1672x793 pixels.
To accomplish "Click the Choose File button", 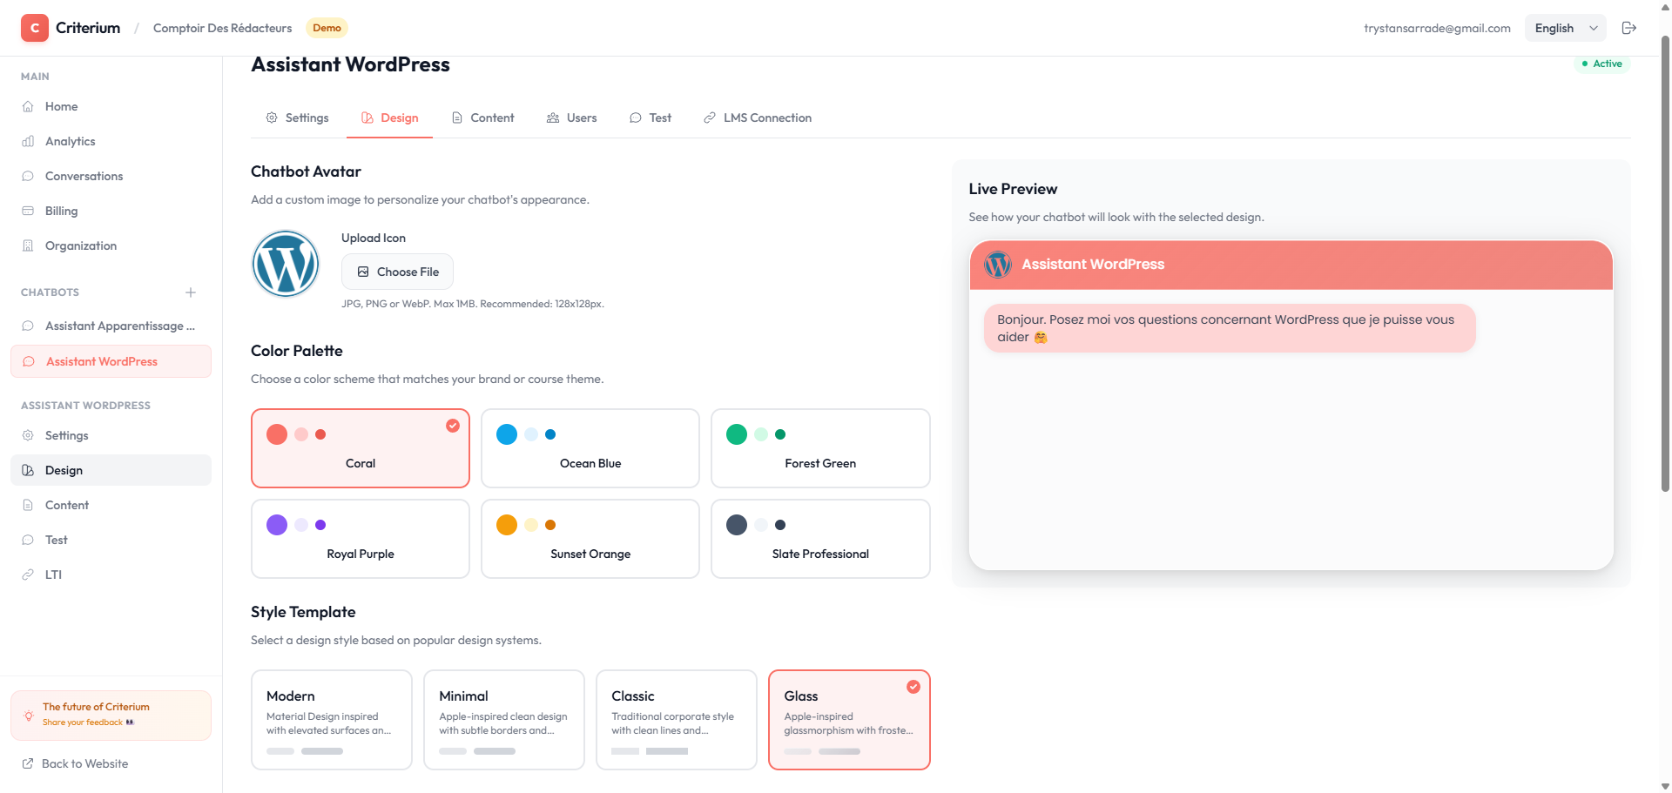I will [397, 272].
